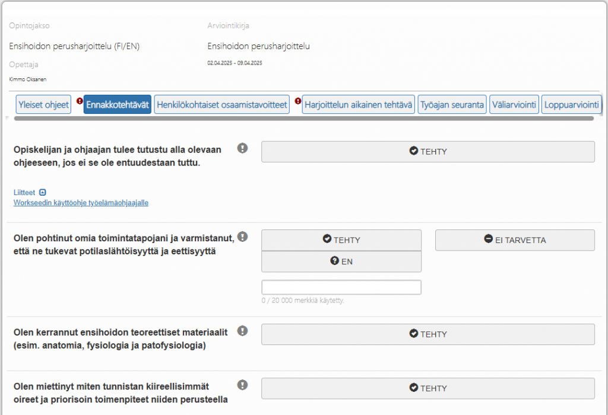The height and width of the screenshot is (415, 608).
Task: Mark urgent symptoms prioritization as TEHTY
Action: [427, 388]
